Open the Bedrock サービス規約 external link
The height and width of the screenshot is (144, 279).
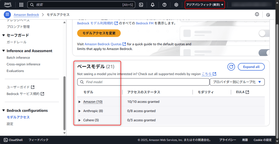coord(25,94)
